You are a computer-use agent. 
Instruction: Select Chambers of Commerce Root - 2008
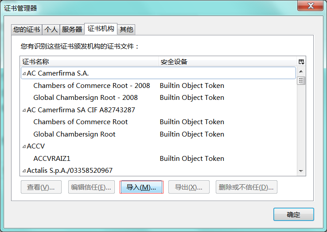point(92,86)
